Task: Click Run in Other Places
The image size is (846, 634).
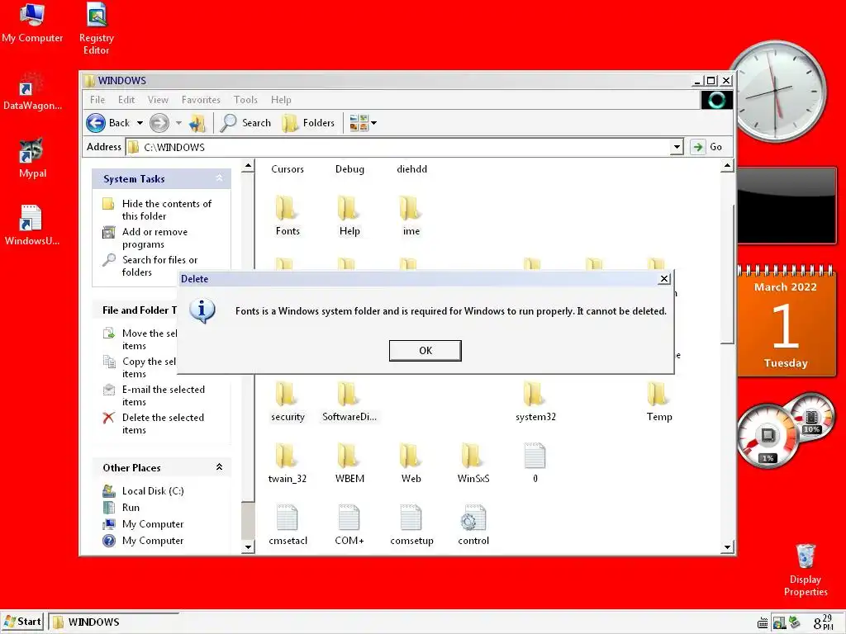Action: click(x=131, y=508)
